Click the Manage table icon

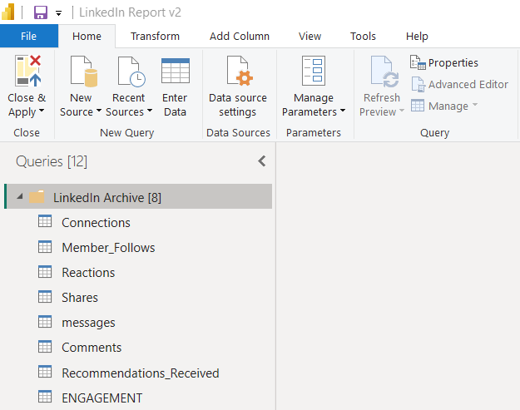(418, 106)
